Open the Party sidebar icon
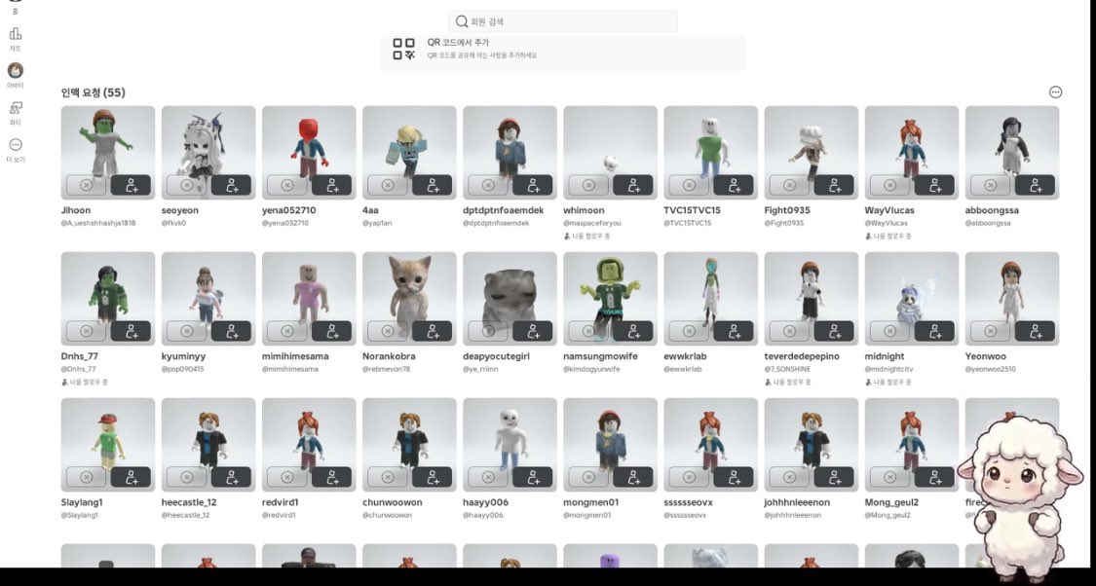 16,108
